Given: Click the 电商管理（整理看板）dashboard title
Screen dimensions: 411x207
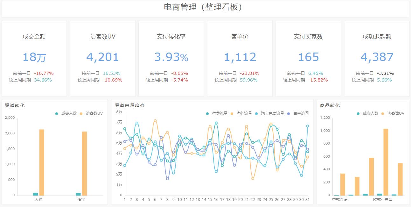Looking at the screenshot, I should coord(205,8).
